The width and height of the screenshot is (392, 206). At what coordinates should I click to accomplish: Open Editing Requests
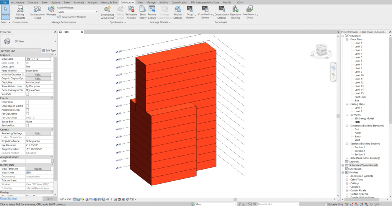[x=20, y=12]
